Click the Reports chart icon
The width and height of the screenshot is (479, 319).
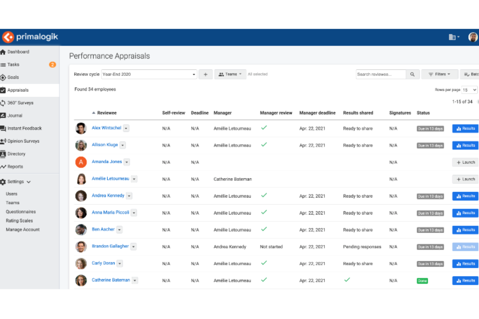coord(3,167)
